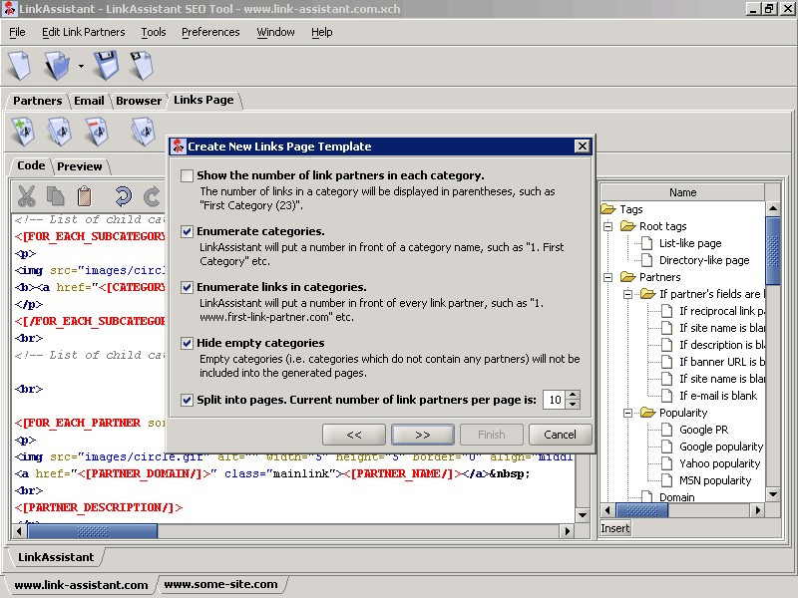The image size is (798, 598).
Task: Click the New Project toolbar icon
Action: tap(20, 65)
